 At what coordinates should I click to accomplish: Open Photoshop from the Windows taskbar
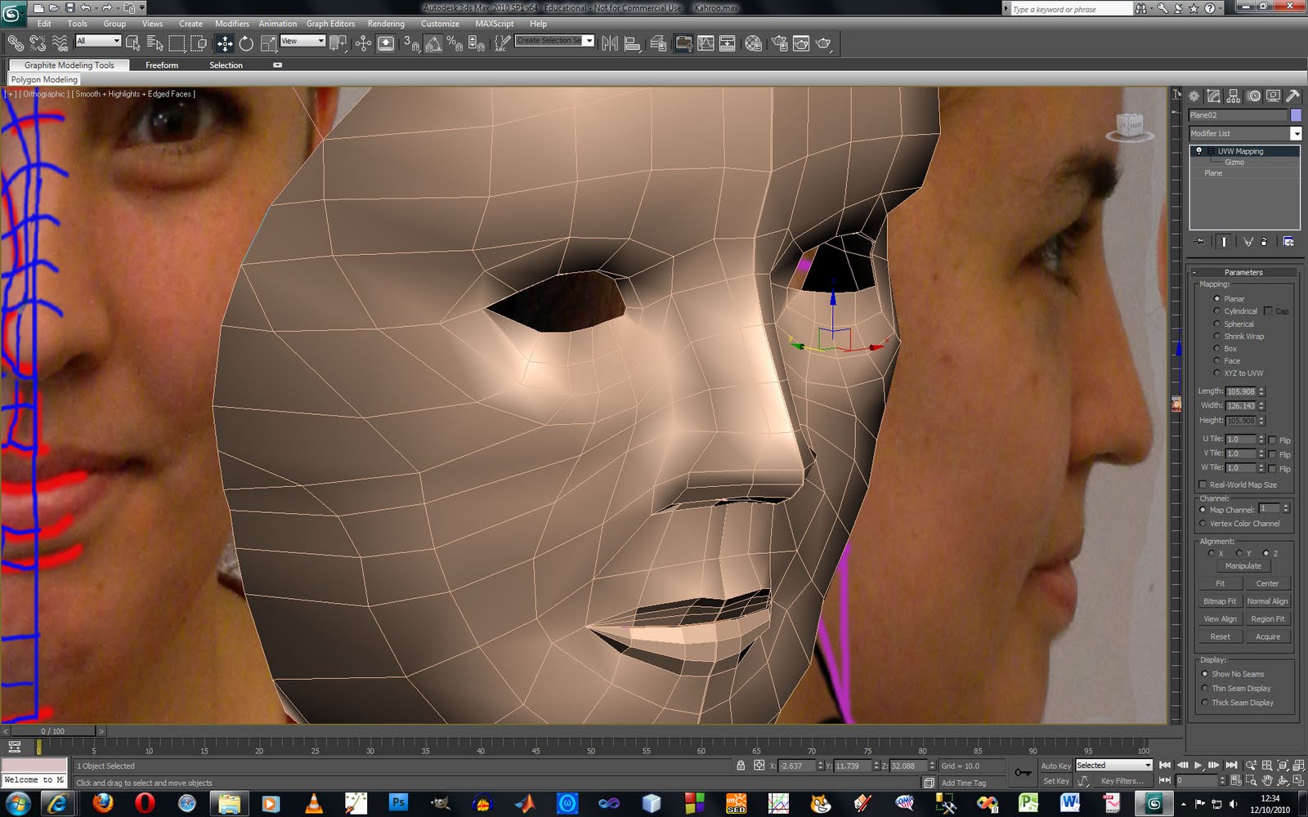click(399, 803)
